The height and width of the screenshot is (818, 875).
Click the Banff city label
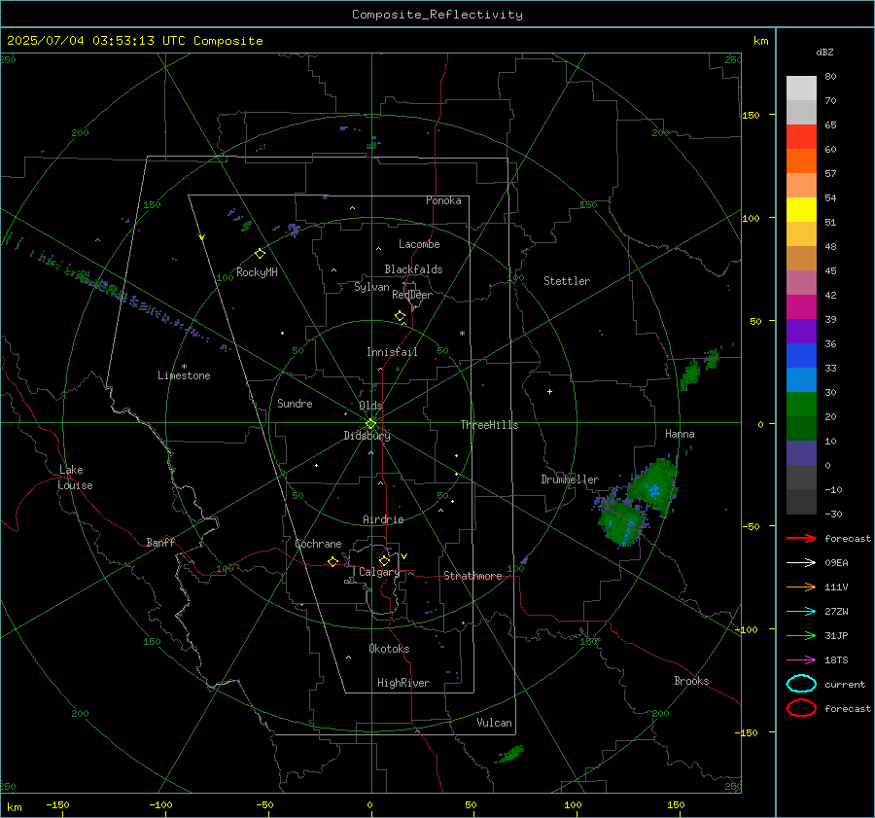(160, 542)
